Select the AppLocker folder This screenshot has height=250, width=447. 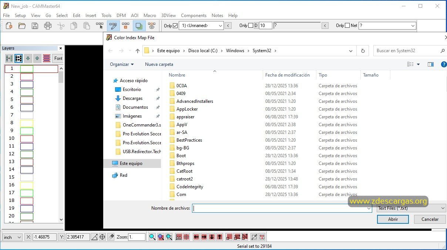pyautogui.click(x=187, y=109)
